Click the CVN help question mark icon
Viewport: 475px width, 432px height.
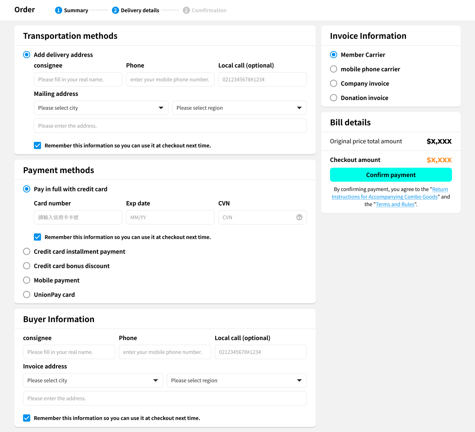tap(299, 217)
